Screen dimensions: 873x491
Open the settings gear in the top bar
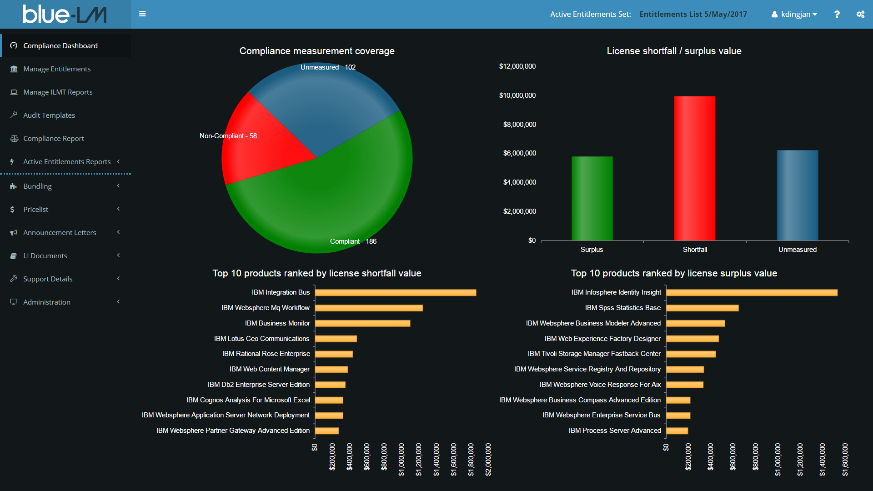(x=860, y=14)
